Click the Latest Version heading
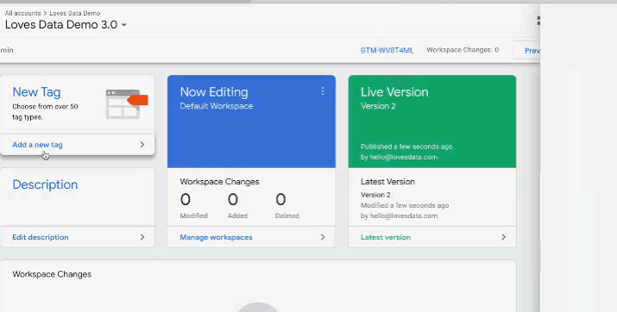This screenshot has width=617, height=312. [x=387, y=182]
